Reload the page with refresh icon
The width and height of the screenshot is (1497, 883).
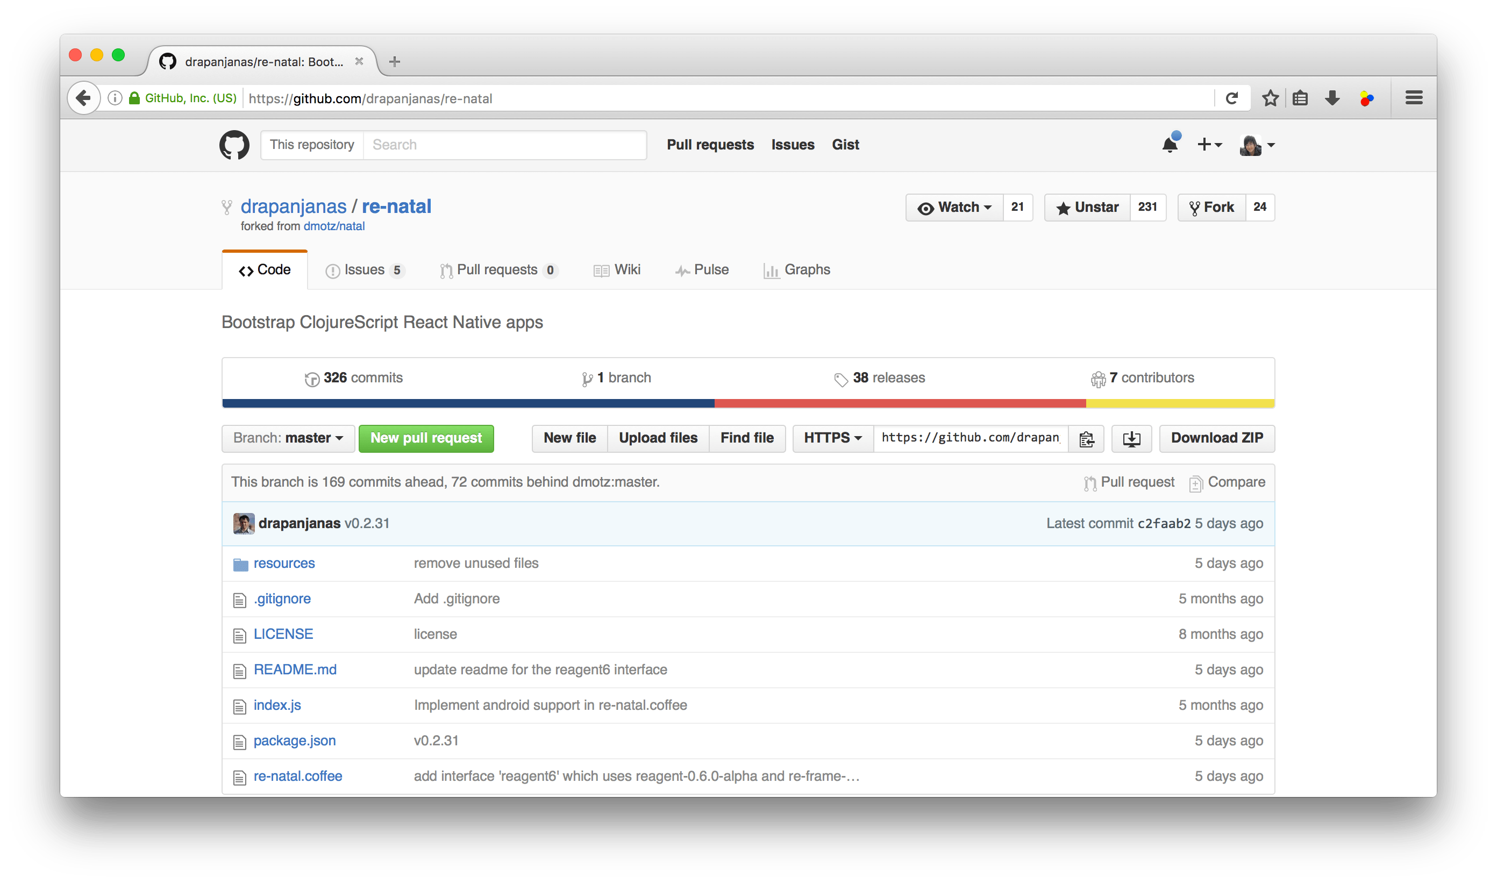pyautogui.click(x=1232, y=98)
